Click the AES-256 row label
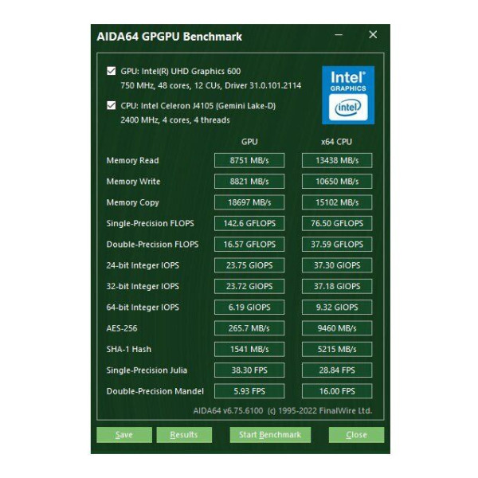Image resolution: width=478 pixels, height=478 pixels. (122, 328)
